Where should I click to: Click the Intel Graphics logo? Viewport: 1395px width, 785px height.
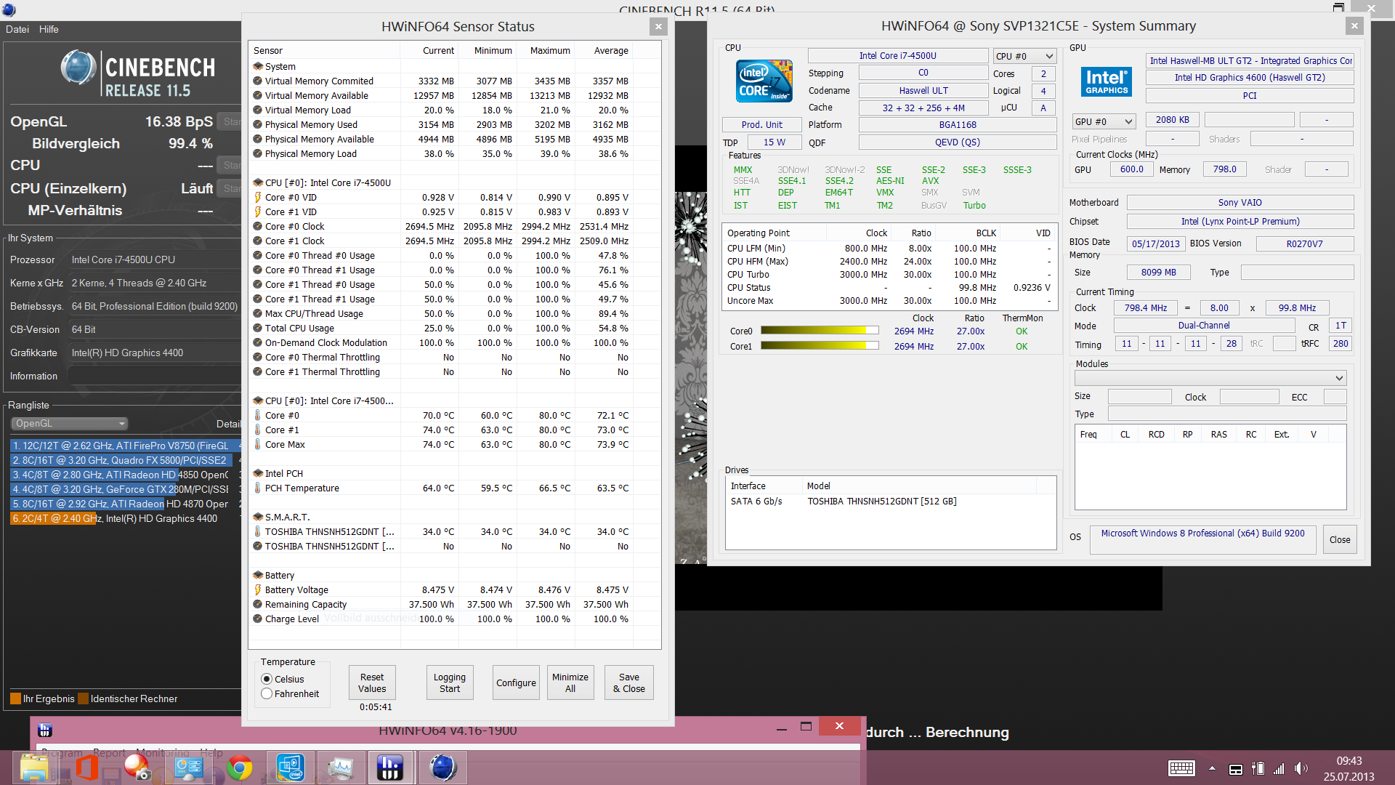(1107, 81)
